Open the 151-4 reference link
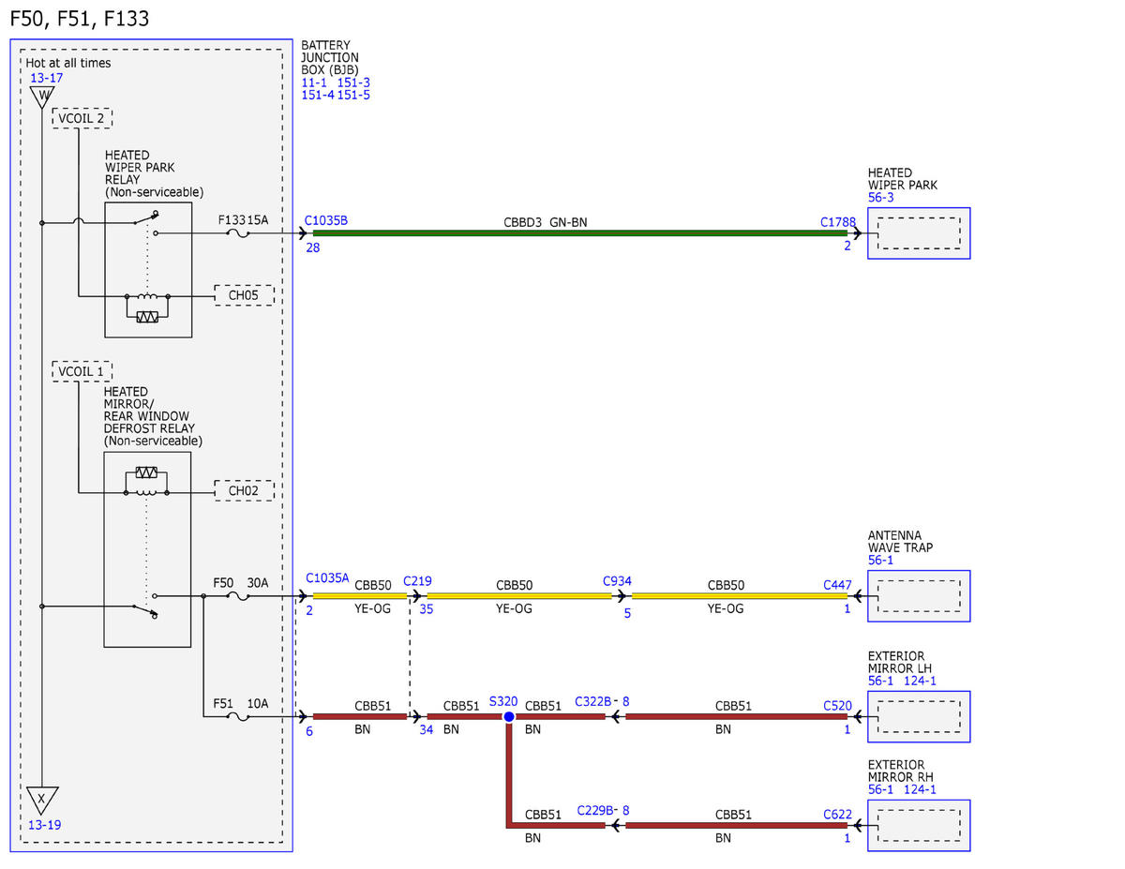Viewport: 1125px width, 869px height. (x=318, y=95)
